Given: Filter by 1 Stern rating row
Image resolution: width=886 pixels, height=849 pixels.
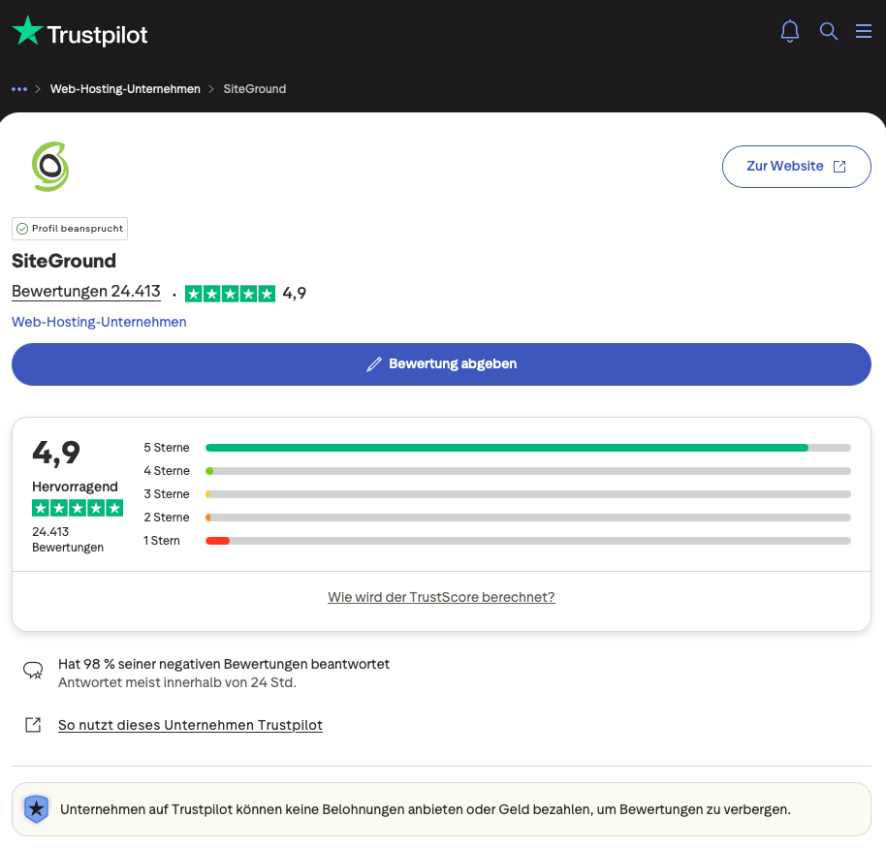Looking at the screenshot, I should click(x=496, y=541).
